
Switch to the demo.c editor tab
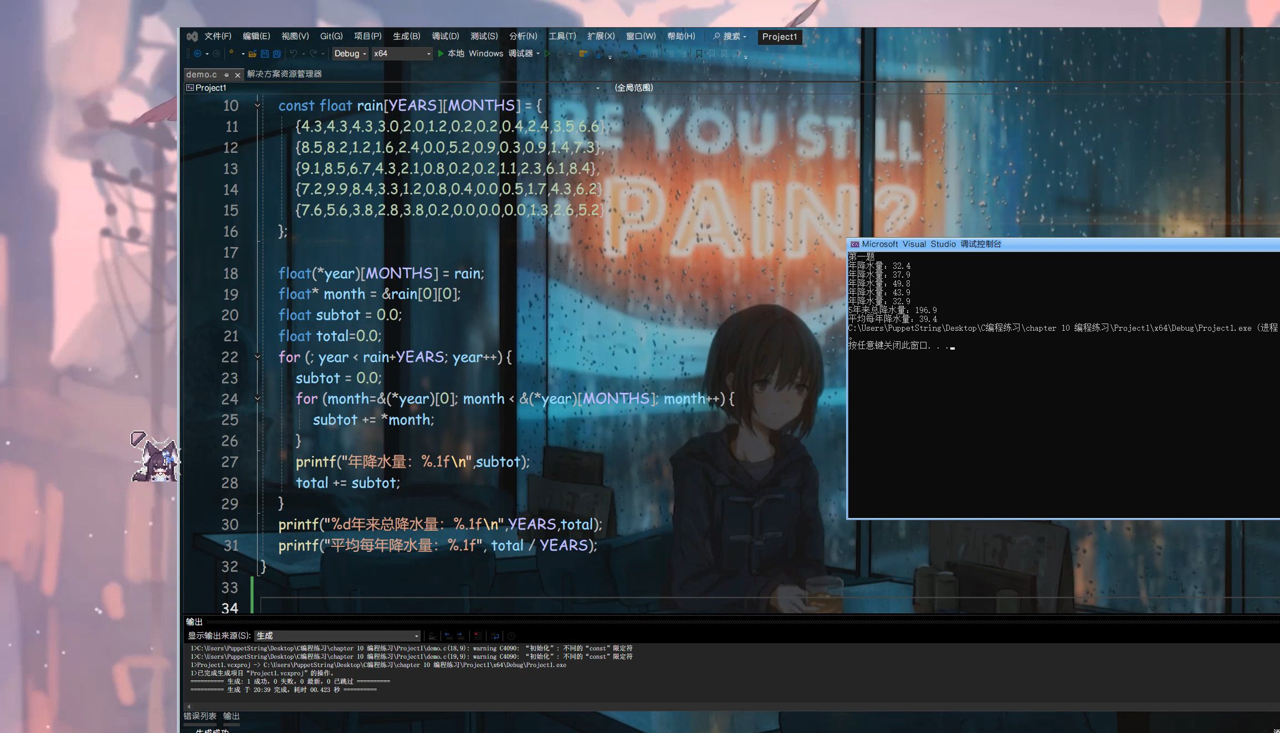[x=202, y=74]
